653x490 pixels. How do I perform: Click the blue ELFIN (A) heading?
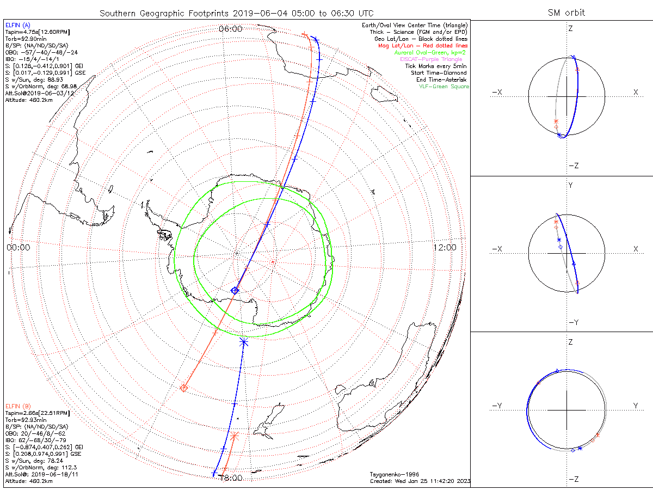[x=17, y=25]
